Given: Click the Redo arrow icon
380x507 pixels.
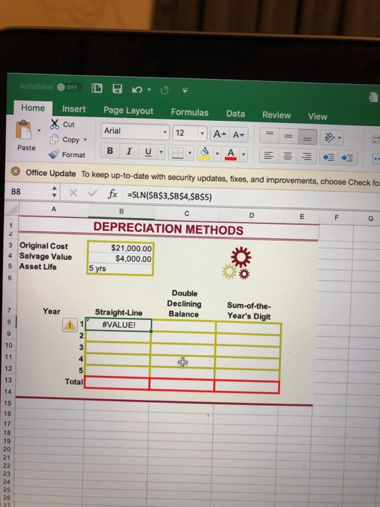Looking at the screenshot, I should point(164,91).
